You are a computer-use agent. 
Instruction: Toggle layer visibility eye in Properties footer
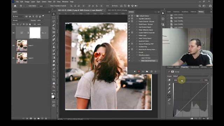pyautogui.click(x=204, y=119)
